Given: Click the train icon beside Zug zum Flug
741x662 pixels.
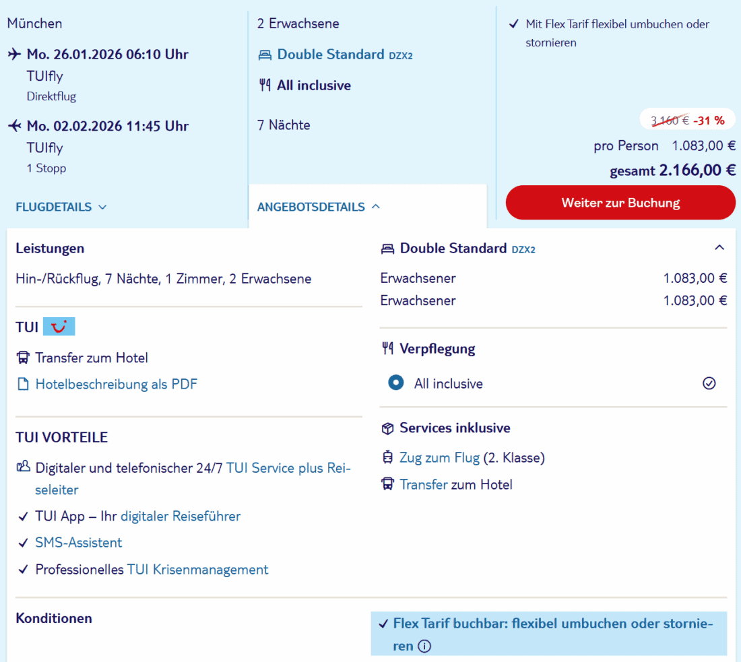Looking at the screenshot, I should [x=387, y=458].
